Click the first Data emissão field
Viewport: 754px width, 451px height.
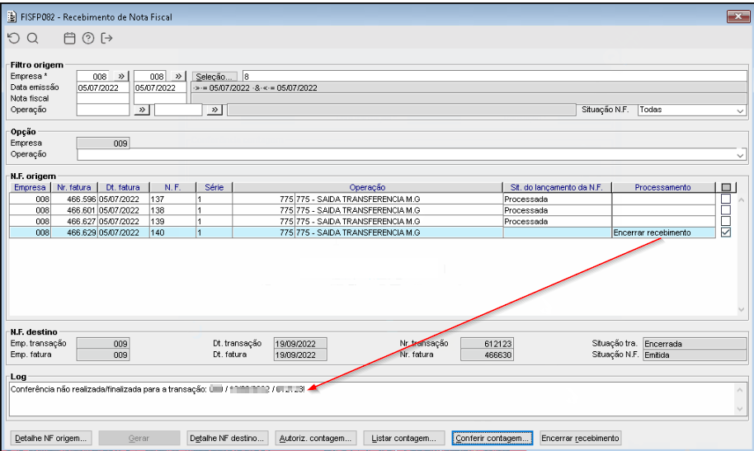click(x=103, y=87)
